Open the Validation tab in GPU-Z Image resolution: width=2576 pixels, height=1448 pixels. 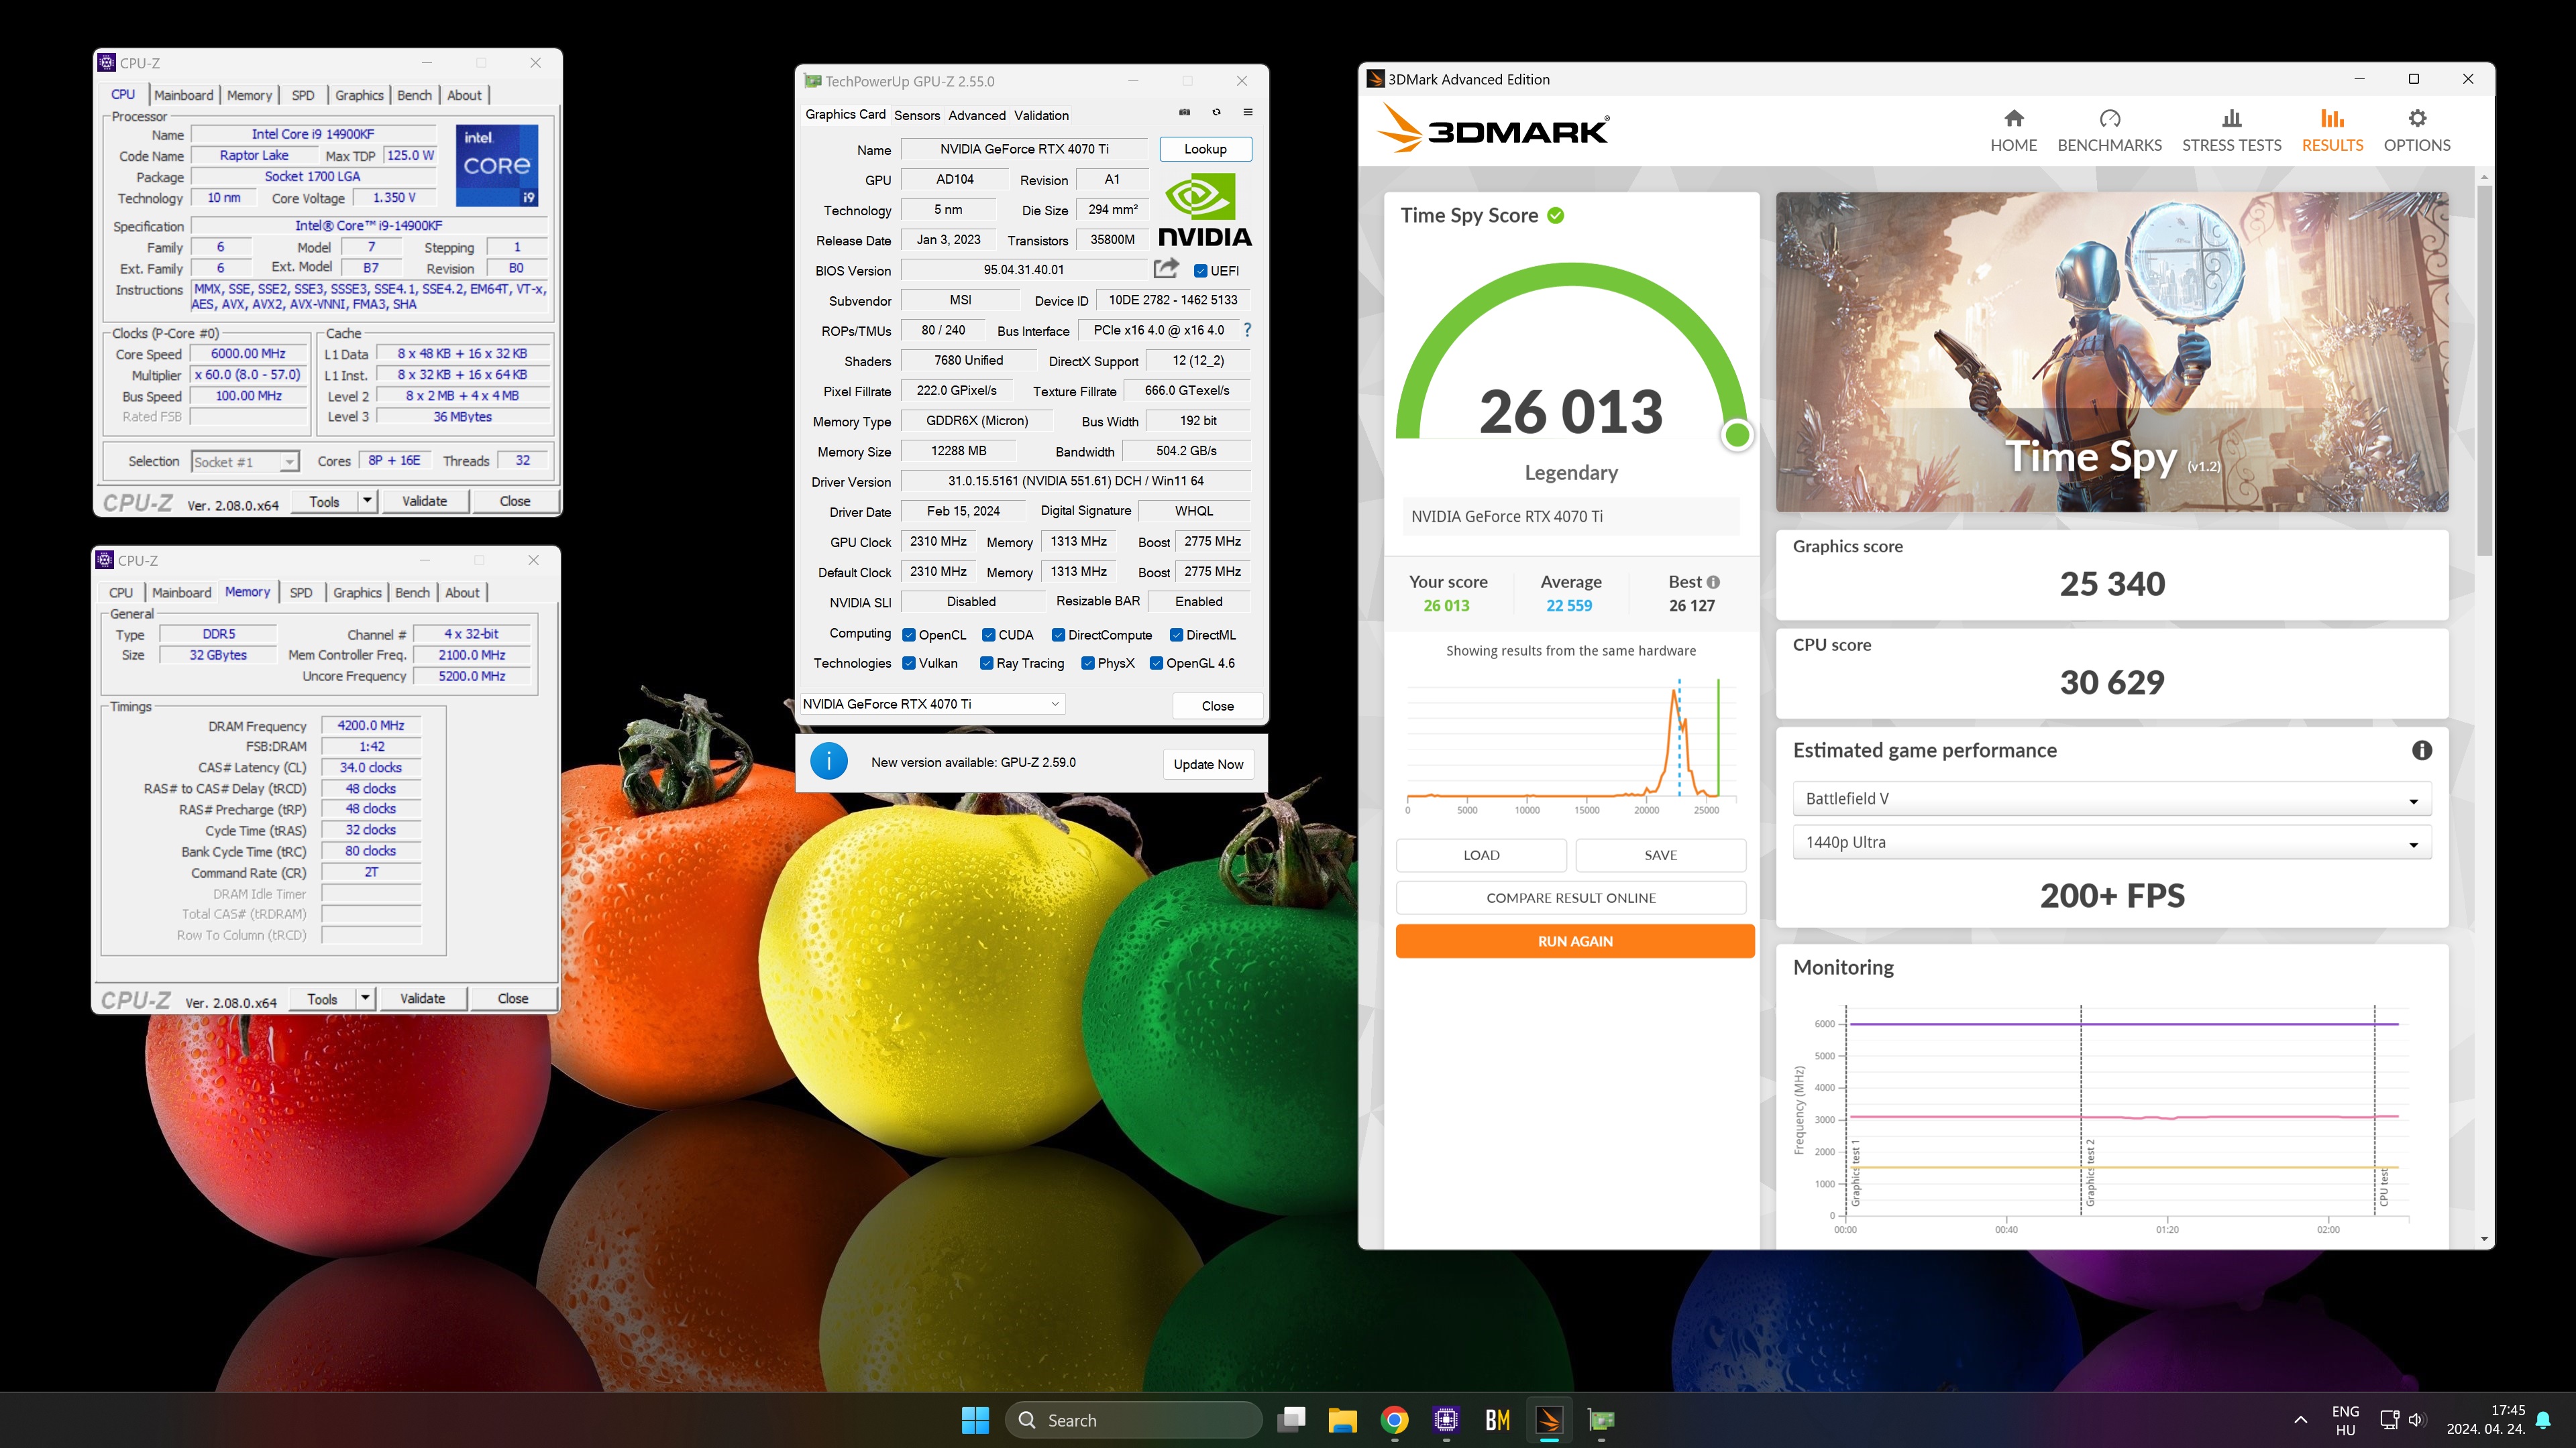(x=1041, y=115)
